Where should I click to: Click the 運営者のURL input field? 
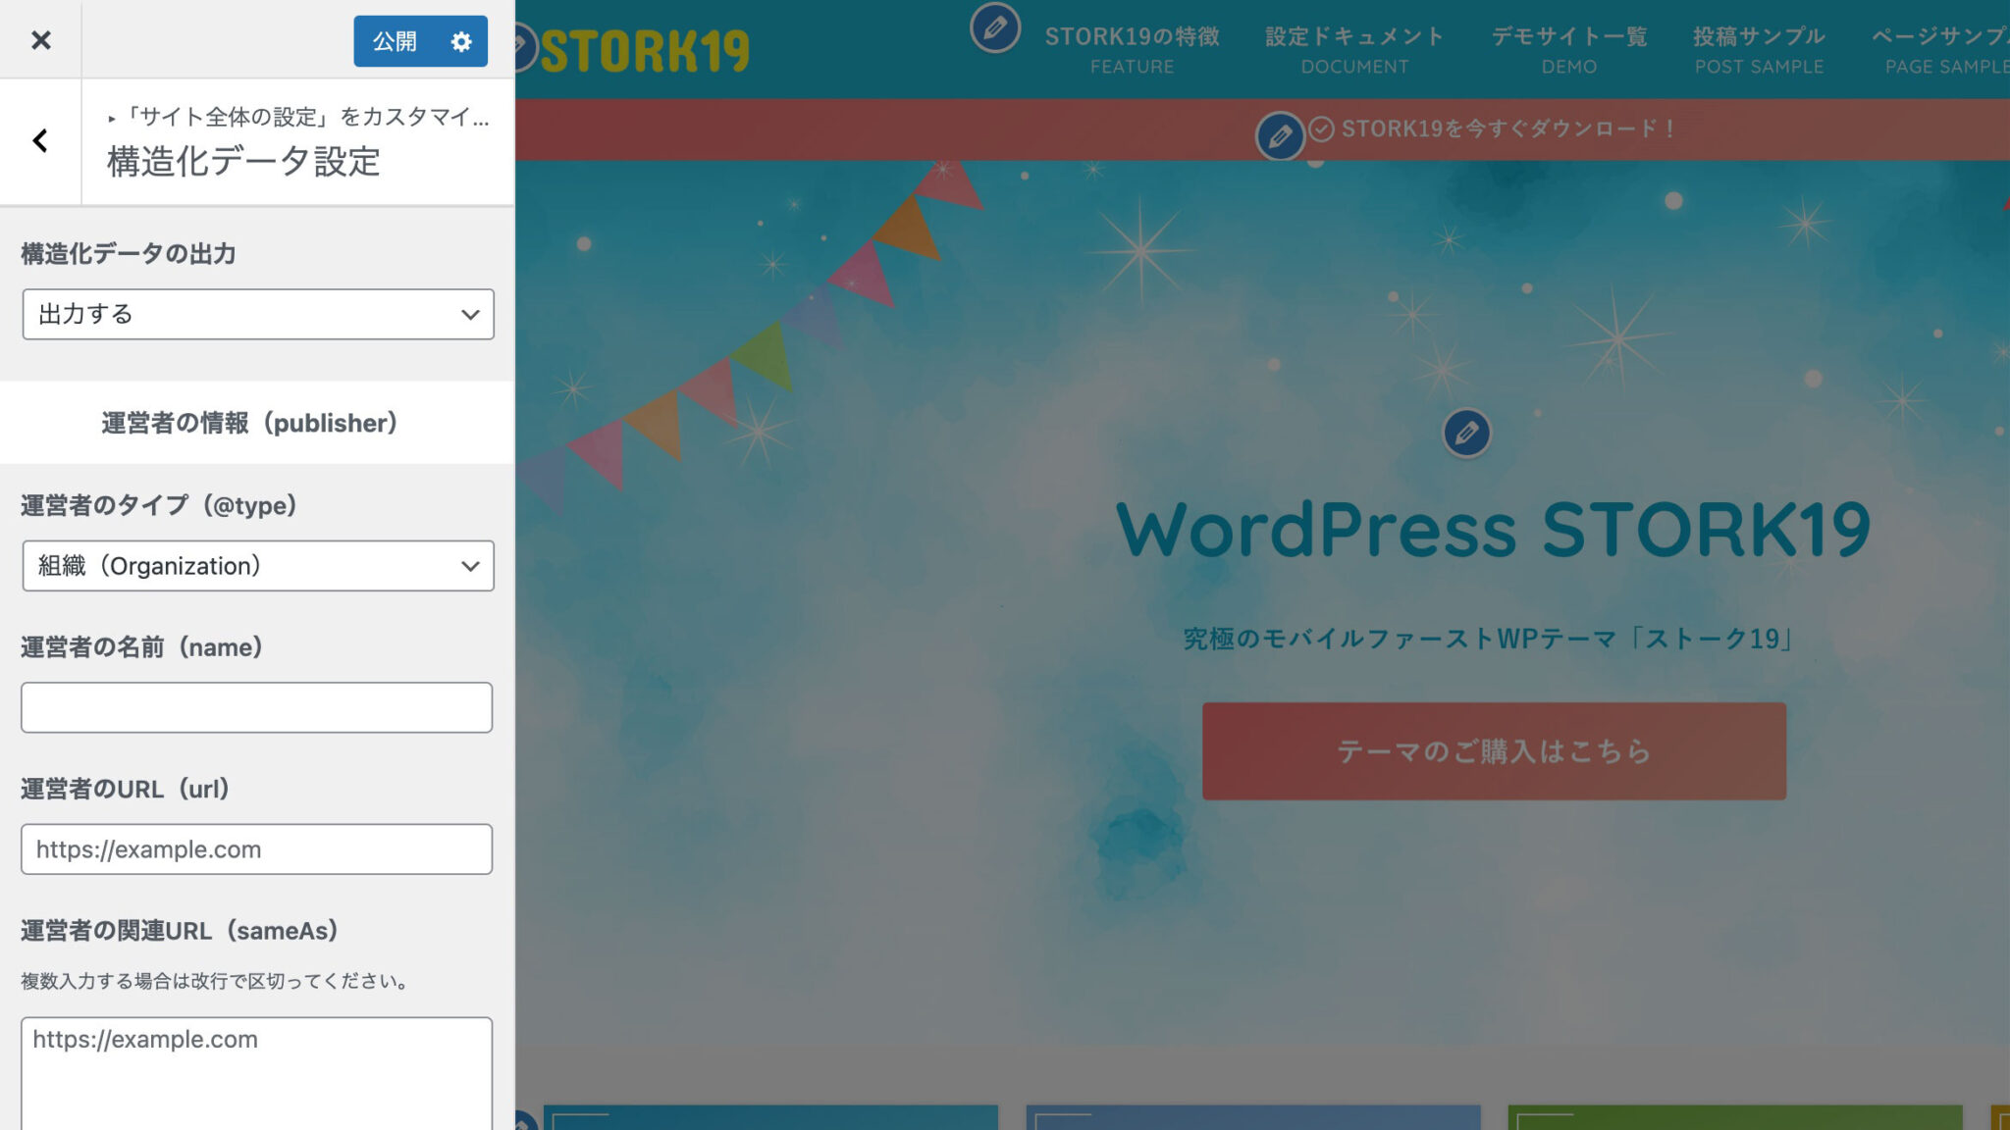click(256, 849)
